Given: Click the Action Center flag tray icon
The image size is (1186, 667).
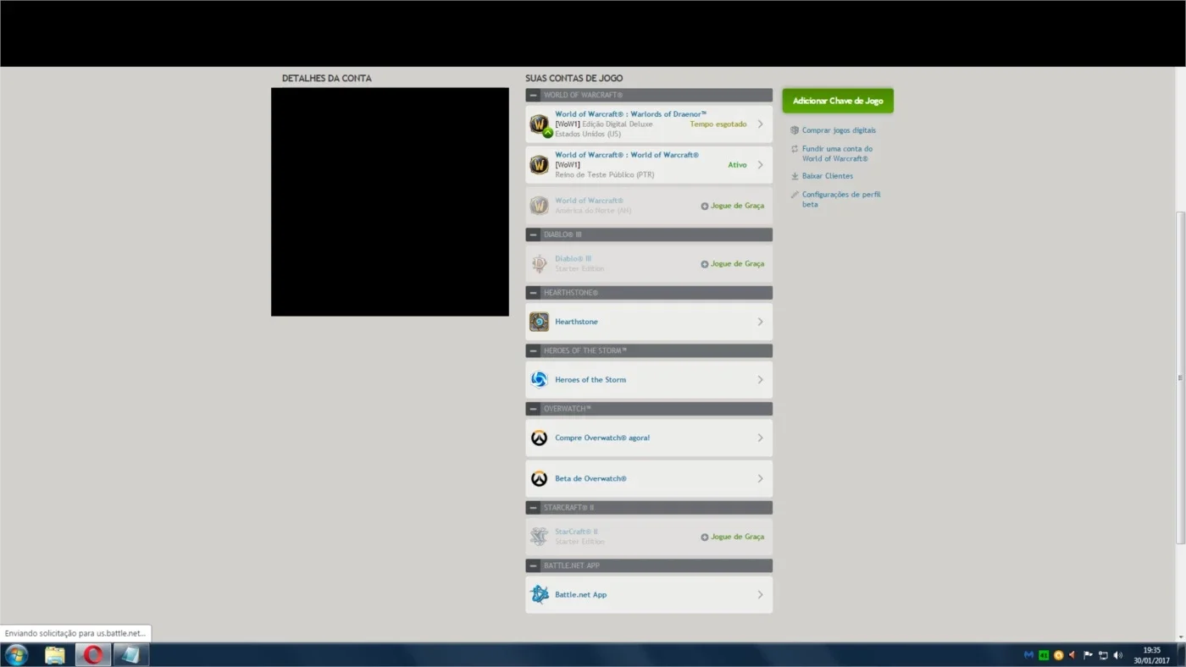Looking at the screenshot, I should 1088,655.
